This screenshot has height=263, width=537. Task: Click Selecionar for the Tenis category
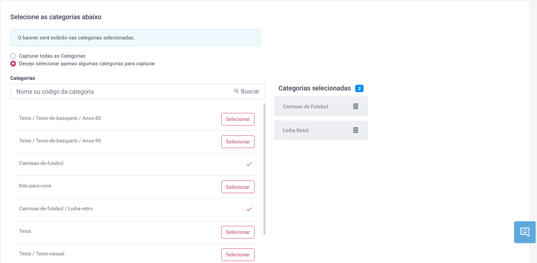(238, 232)
